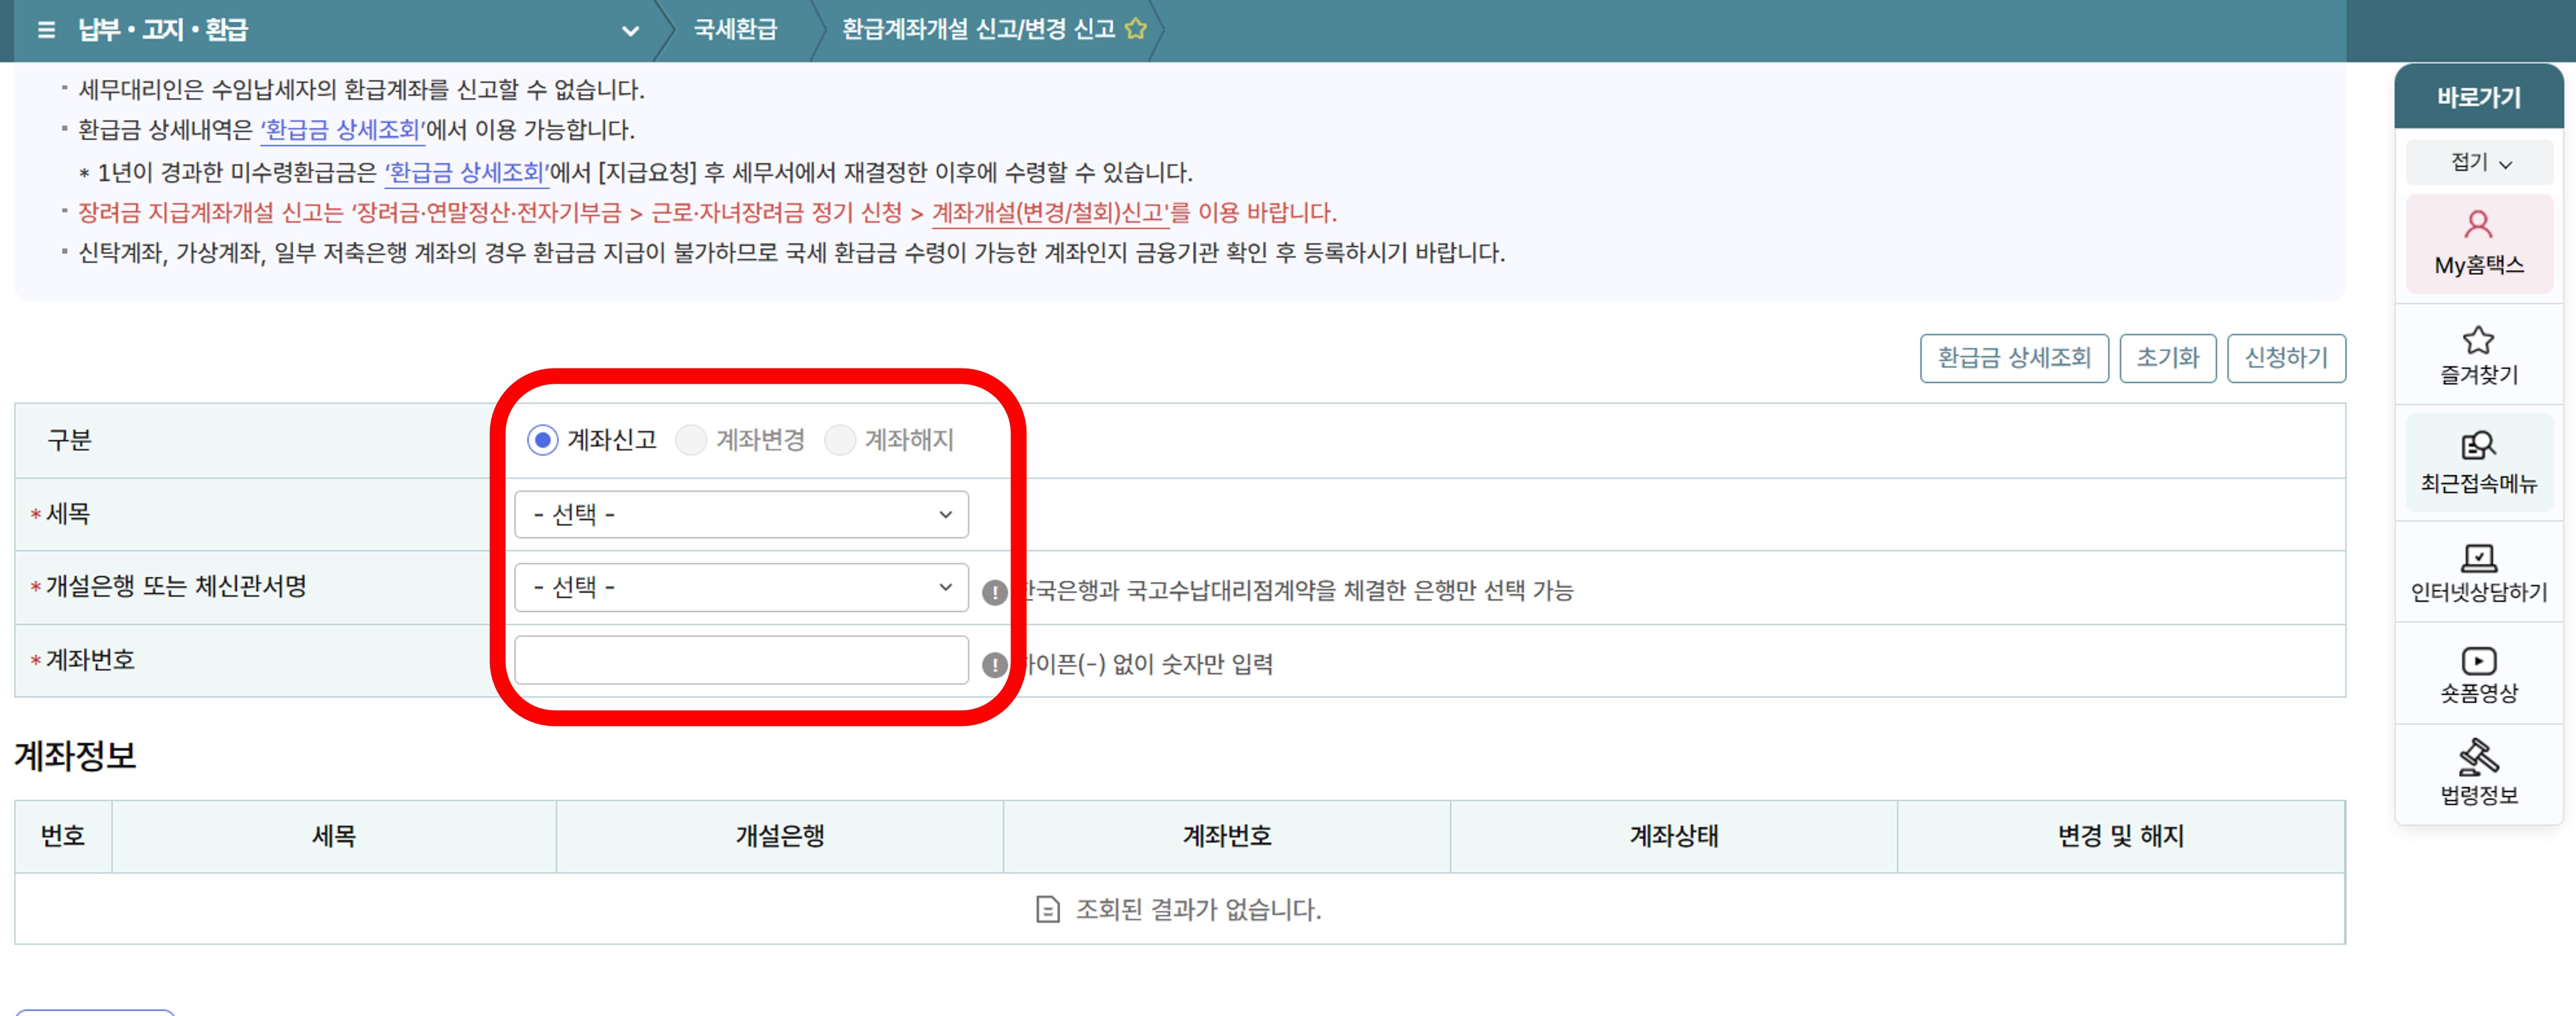The height and width of the screenshot is (1016, 2576).
Task: Select the 계좌해지 radio button
Action: tap(840, 440)
